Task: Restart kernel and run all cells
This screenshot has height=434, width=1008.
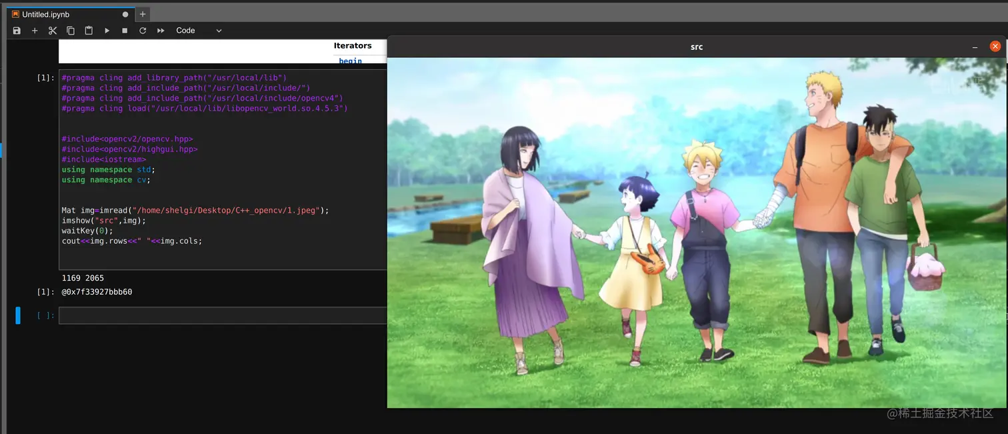Action: 161,31
